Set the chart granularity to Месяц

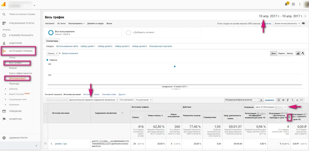tap(290, 53)
